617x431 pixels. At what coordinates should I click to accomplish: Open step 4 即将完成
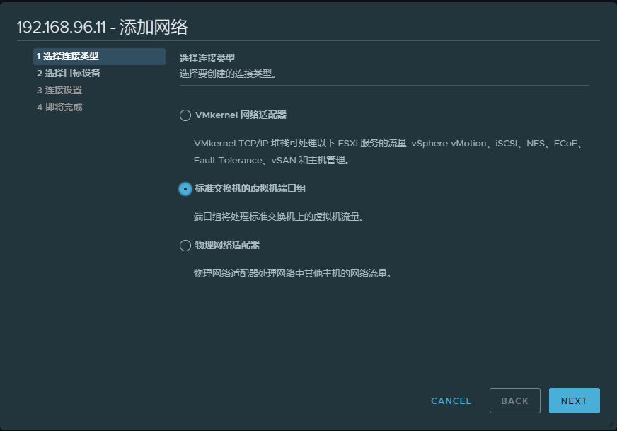click(59, 107)
